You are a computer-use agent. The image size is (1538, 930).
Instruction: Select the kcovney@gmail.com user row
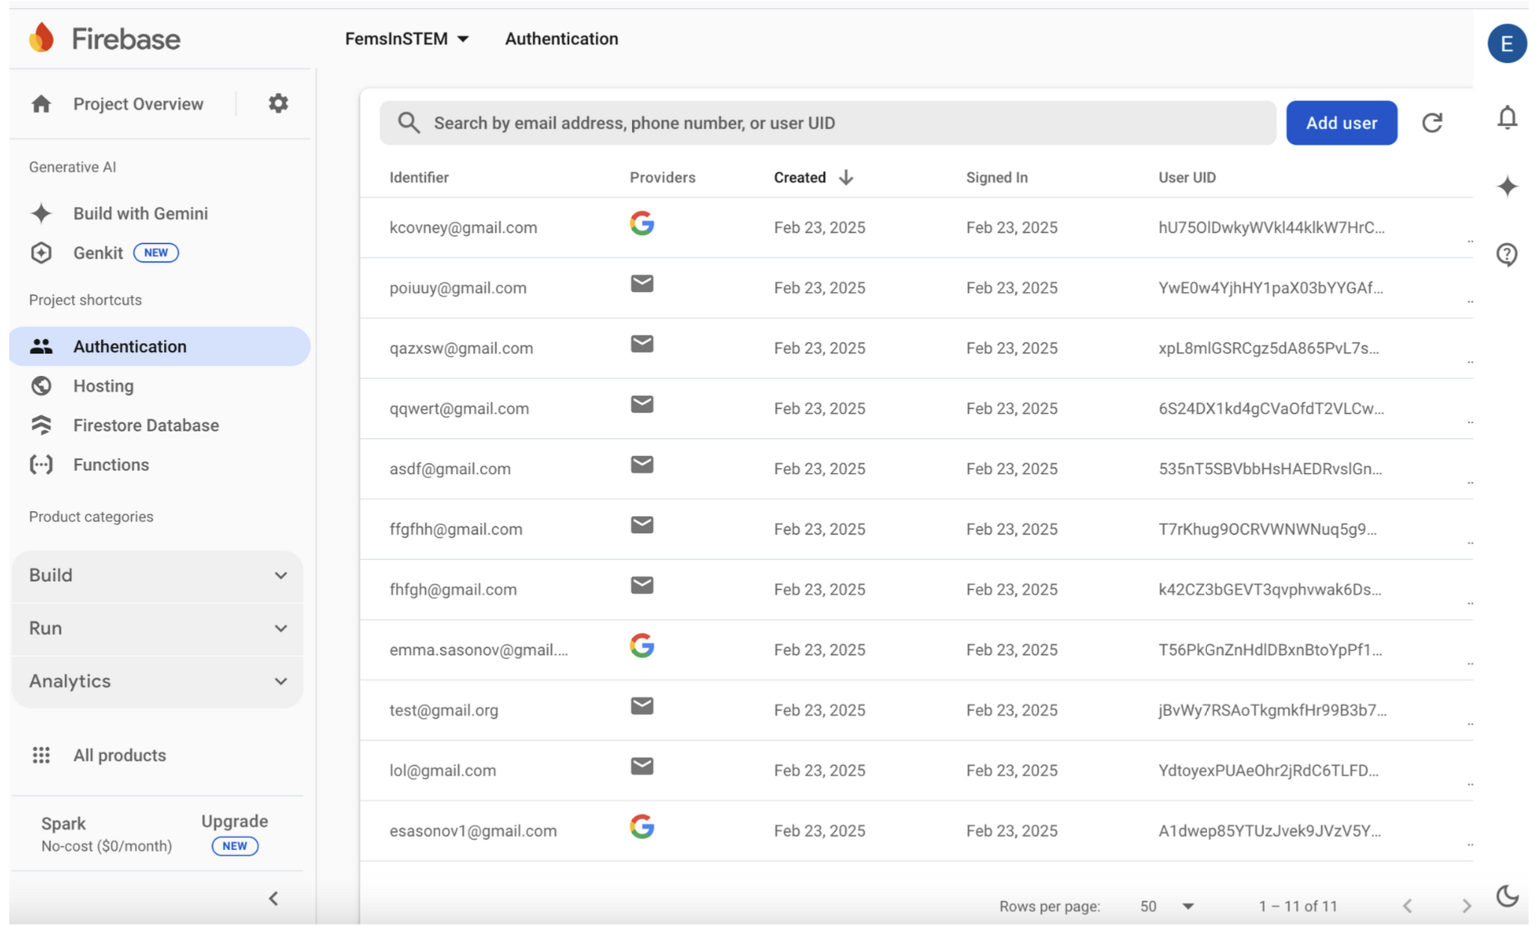click(463, 228)
